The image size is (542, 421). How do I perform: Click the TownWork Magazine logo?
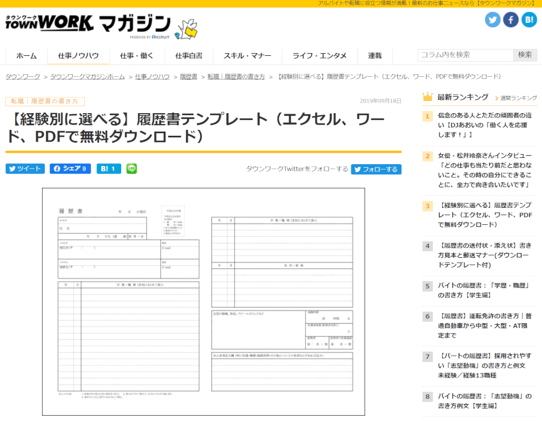(x=88, y=27)
